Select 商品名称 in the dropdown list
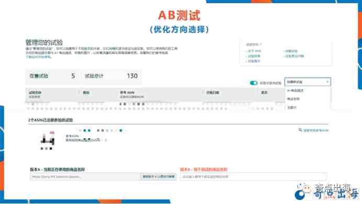 (x=293, y=99)
